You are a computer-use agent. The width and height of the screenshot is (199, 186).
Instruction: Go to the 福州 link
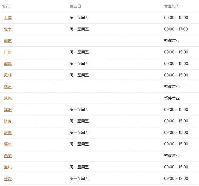coord(8,144)
